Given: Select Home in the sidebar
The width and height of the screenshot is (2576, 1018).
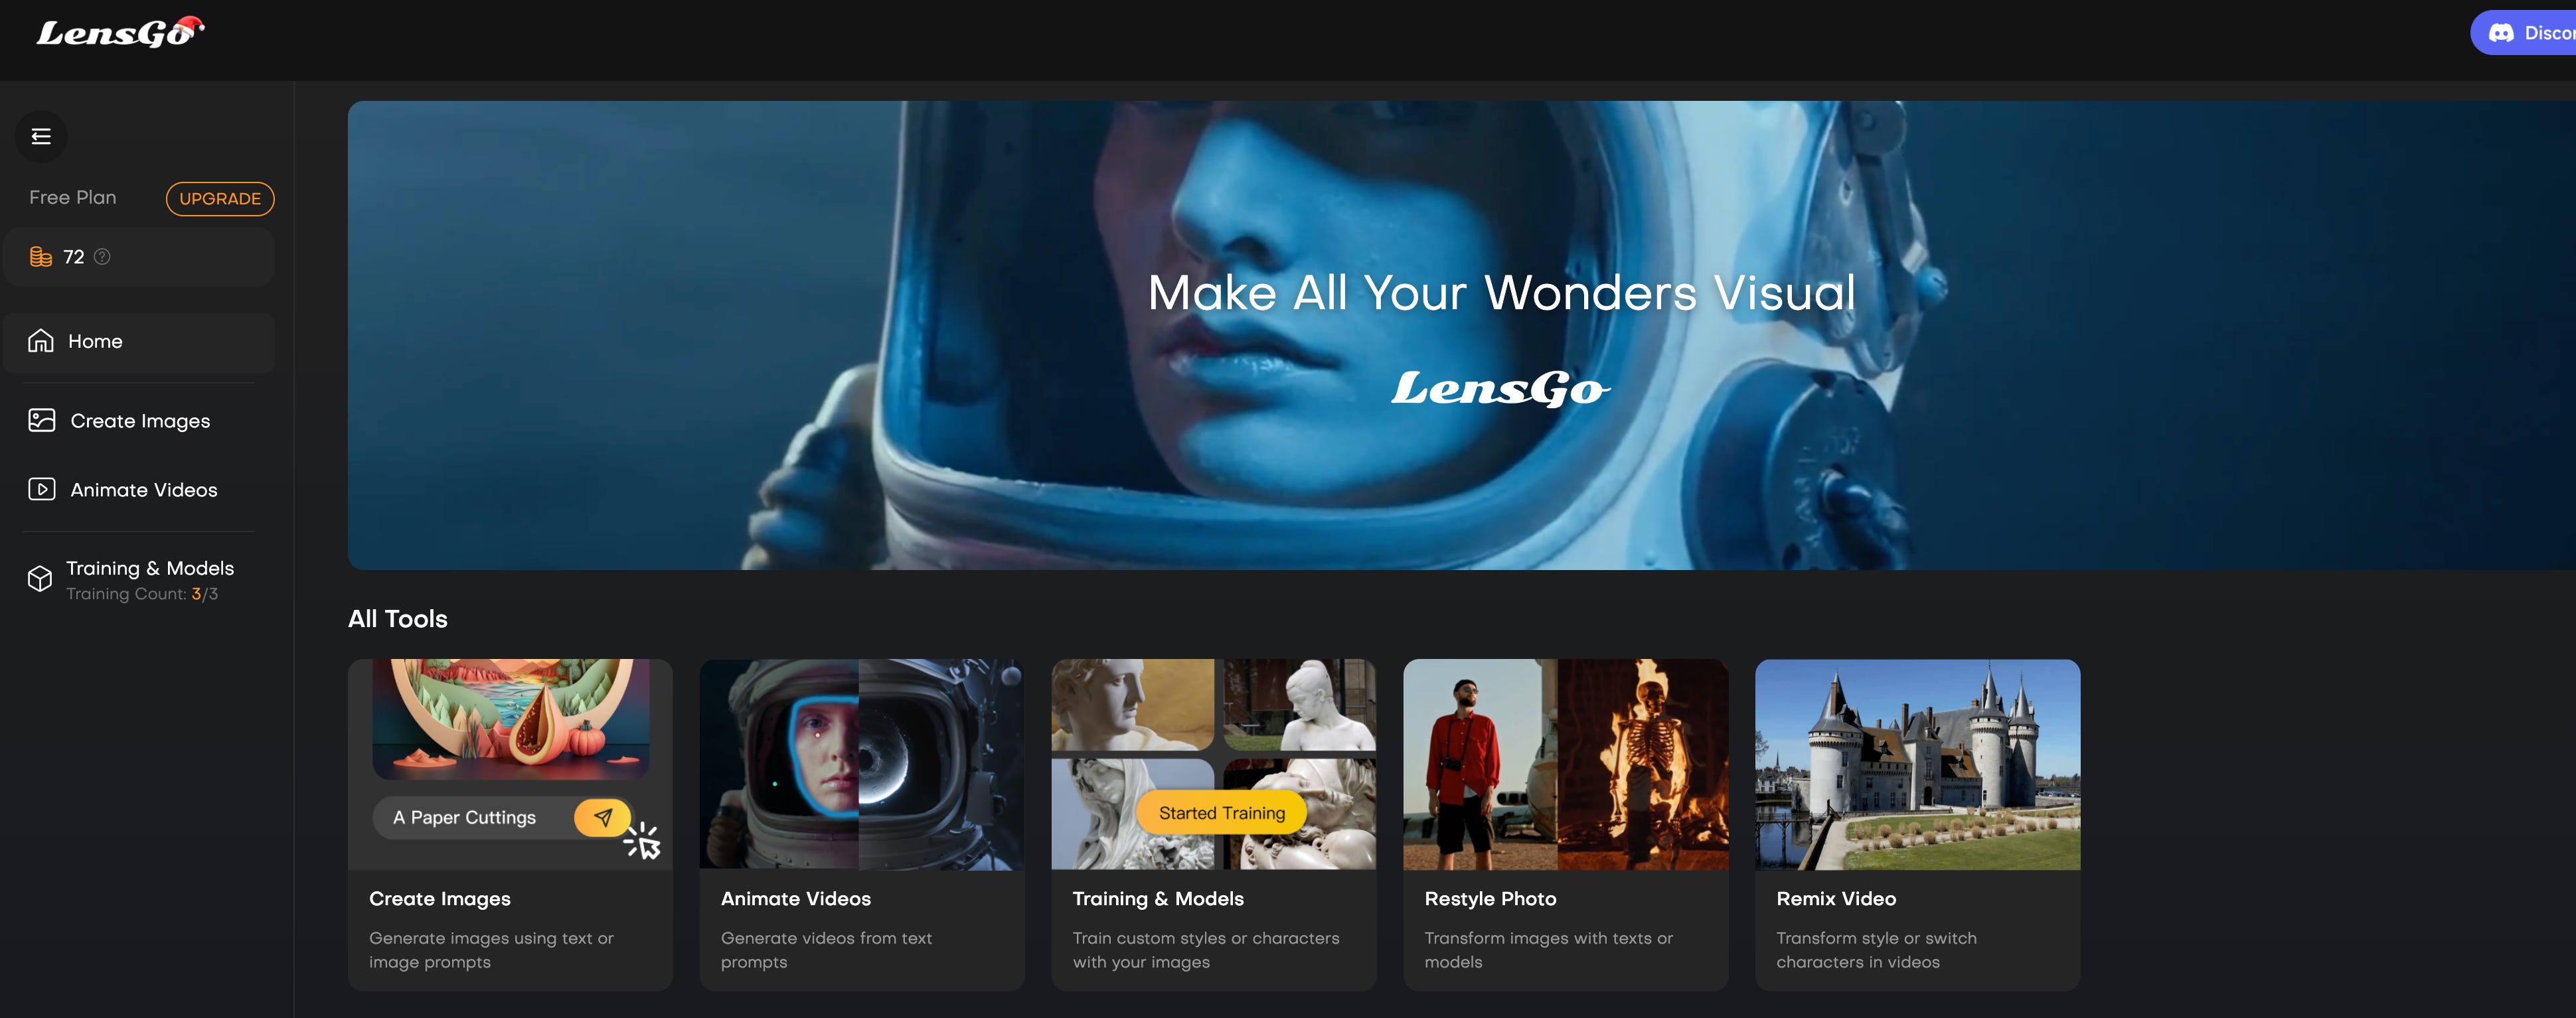Looking at the screenshot, I should [x=139, y=342].
